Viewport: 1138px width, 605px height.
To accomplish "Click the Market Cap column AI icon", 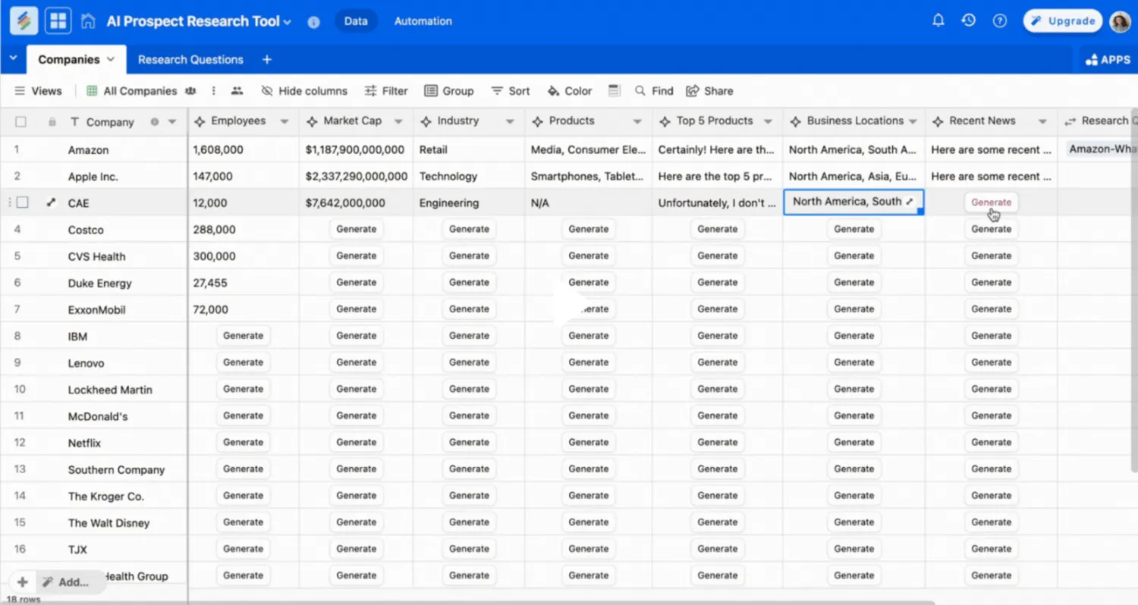I will [312, 121].
